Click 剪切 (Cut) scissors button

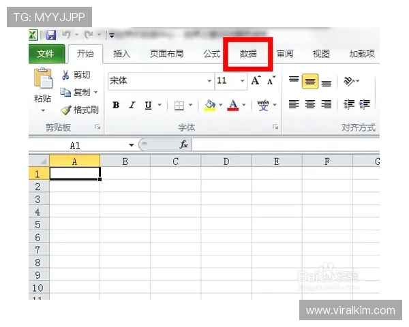pos(76,75)
